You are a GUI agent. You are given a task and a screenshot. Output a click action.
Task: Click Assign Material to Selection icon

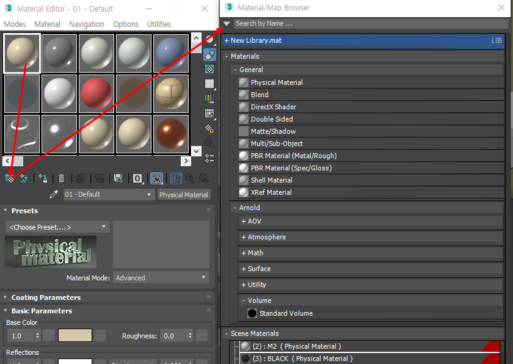[43, 178]
